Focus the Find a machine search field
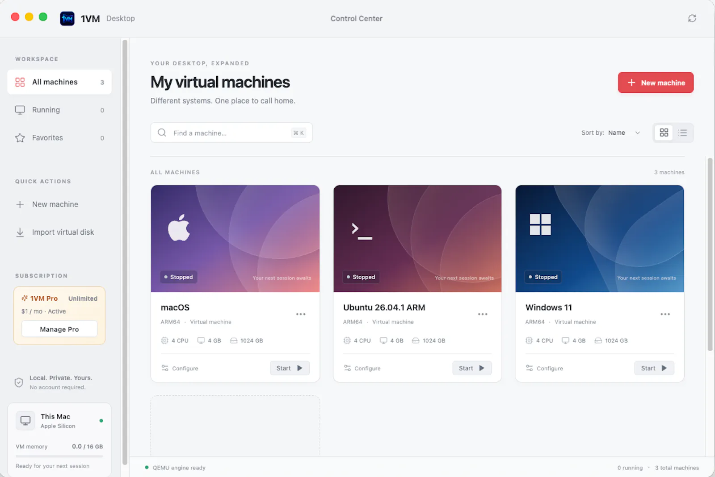Screen dimensions: 715x477 click(231, 133)
